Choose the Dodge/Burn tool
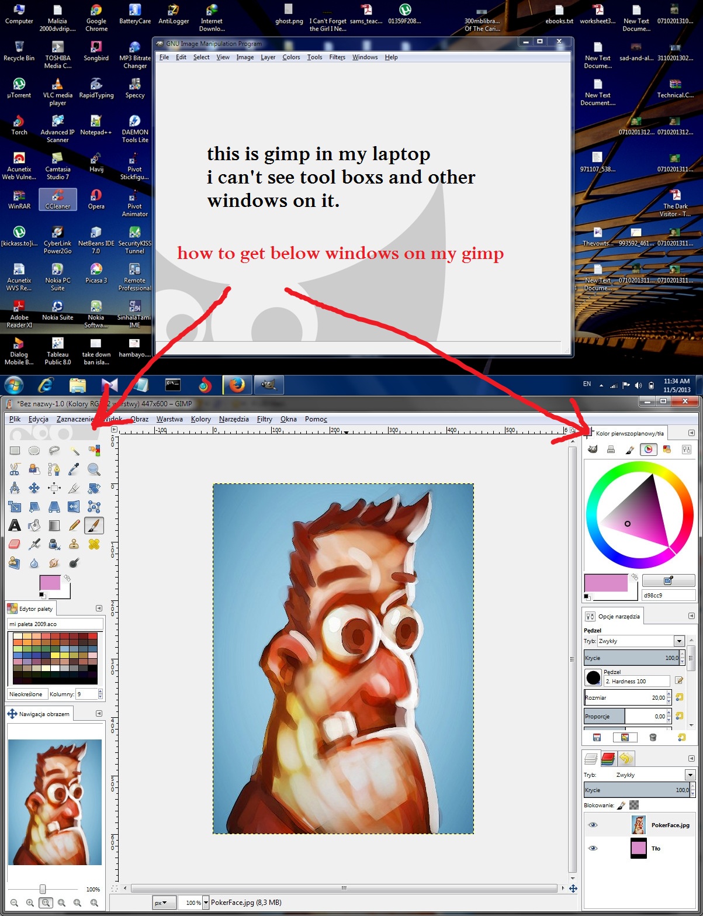Image resolution: width=703 pixels, height=916 pixels. point(74,562)
